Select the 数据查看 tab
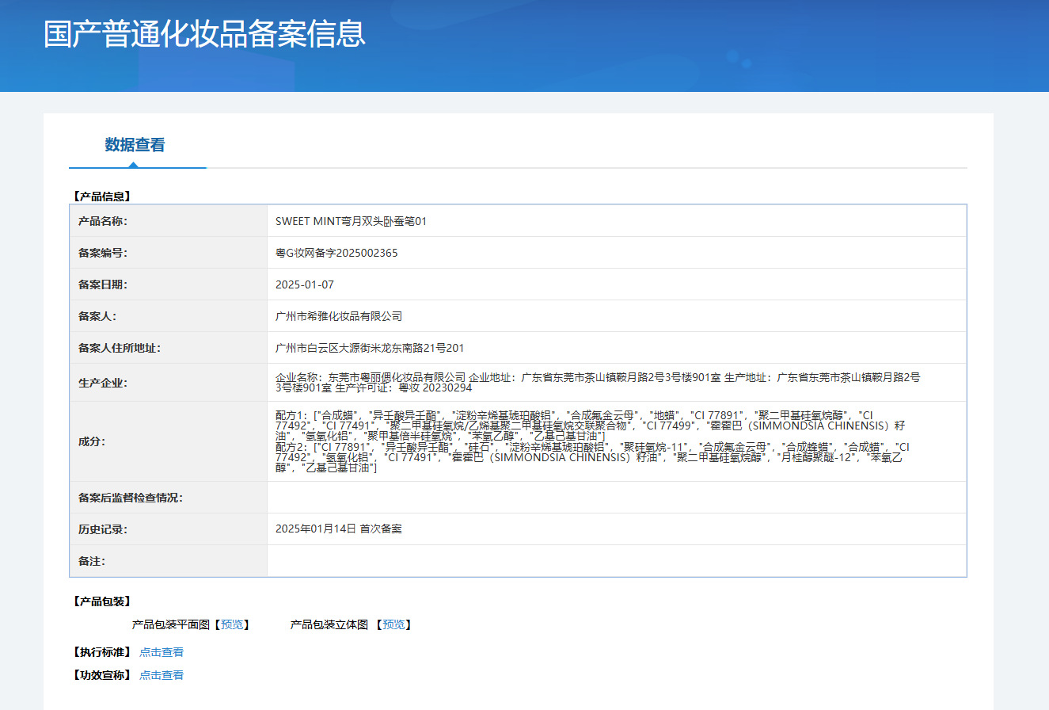The image size is (1049, 710). point(135,145)
